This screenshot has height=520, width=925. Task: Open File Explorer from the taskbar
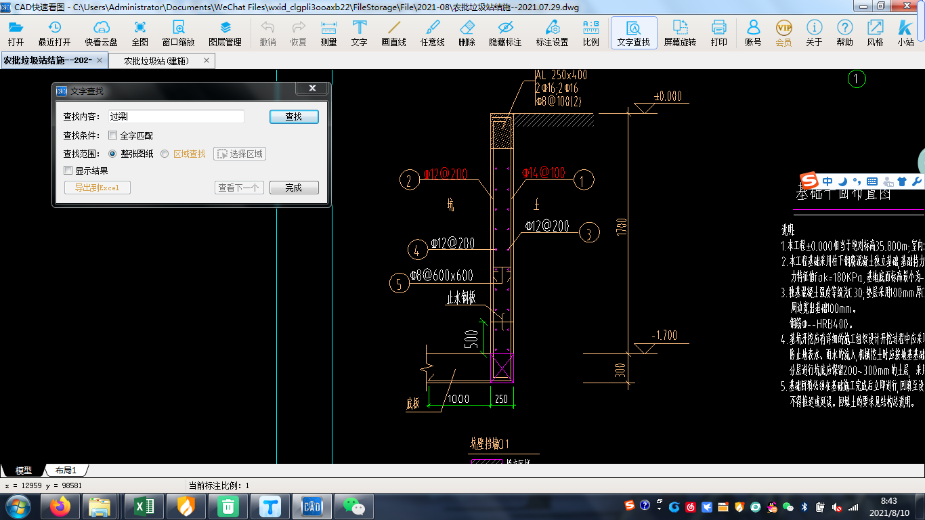(x=100, y=506)
